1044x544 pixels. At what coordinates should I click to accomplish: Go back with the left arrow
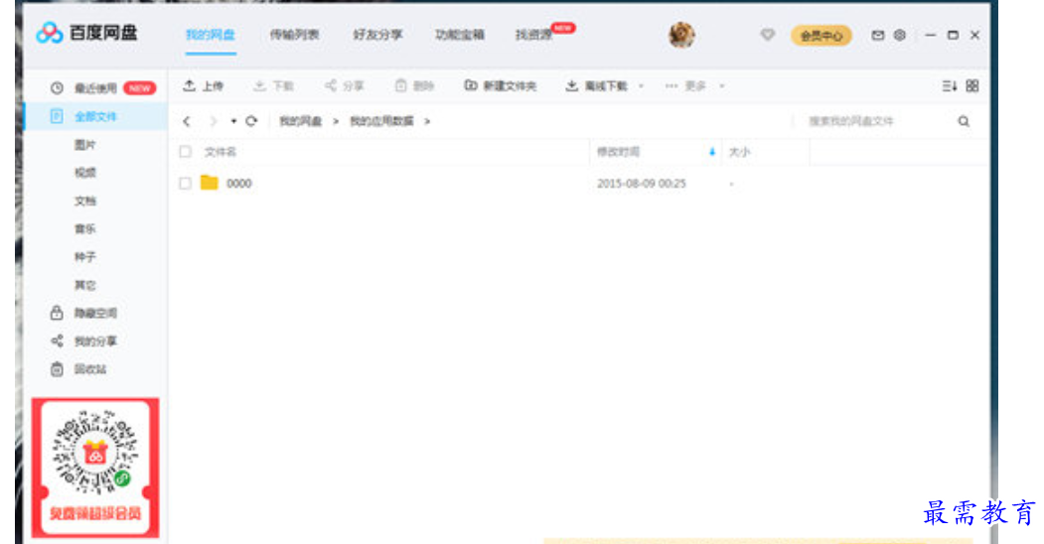point(187,121)
